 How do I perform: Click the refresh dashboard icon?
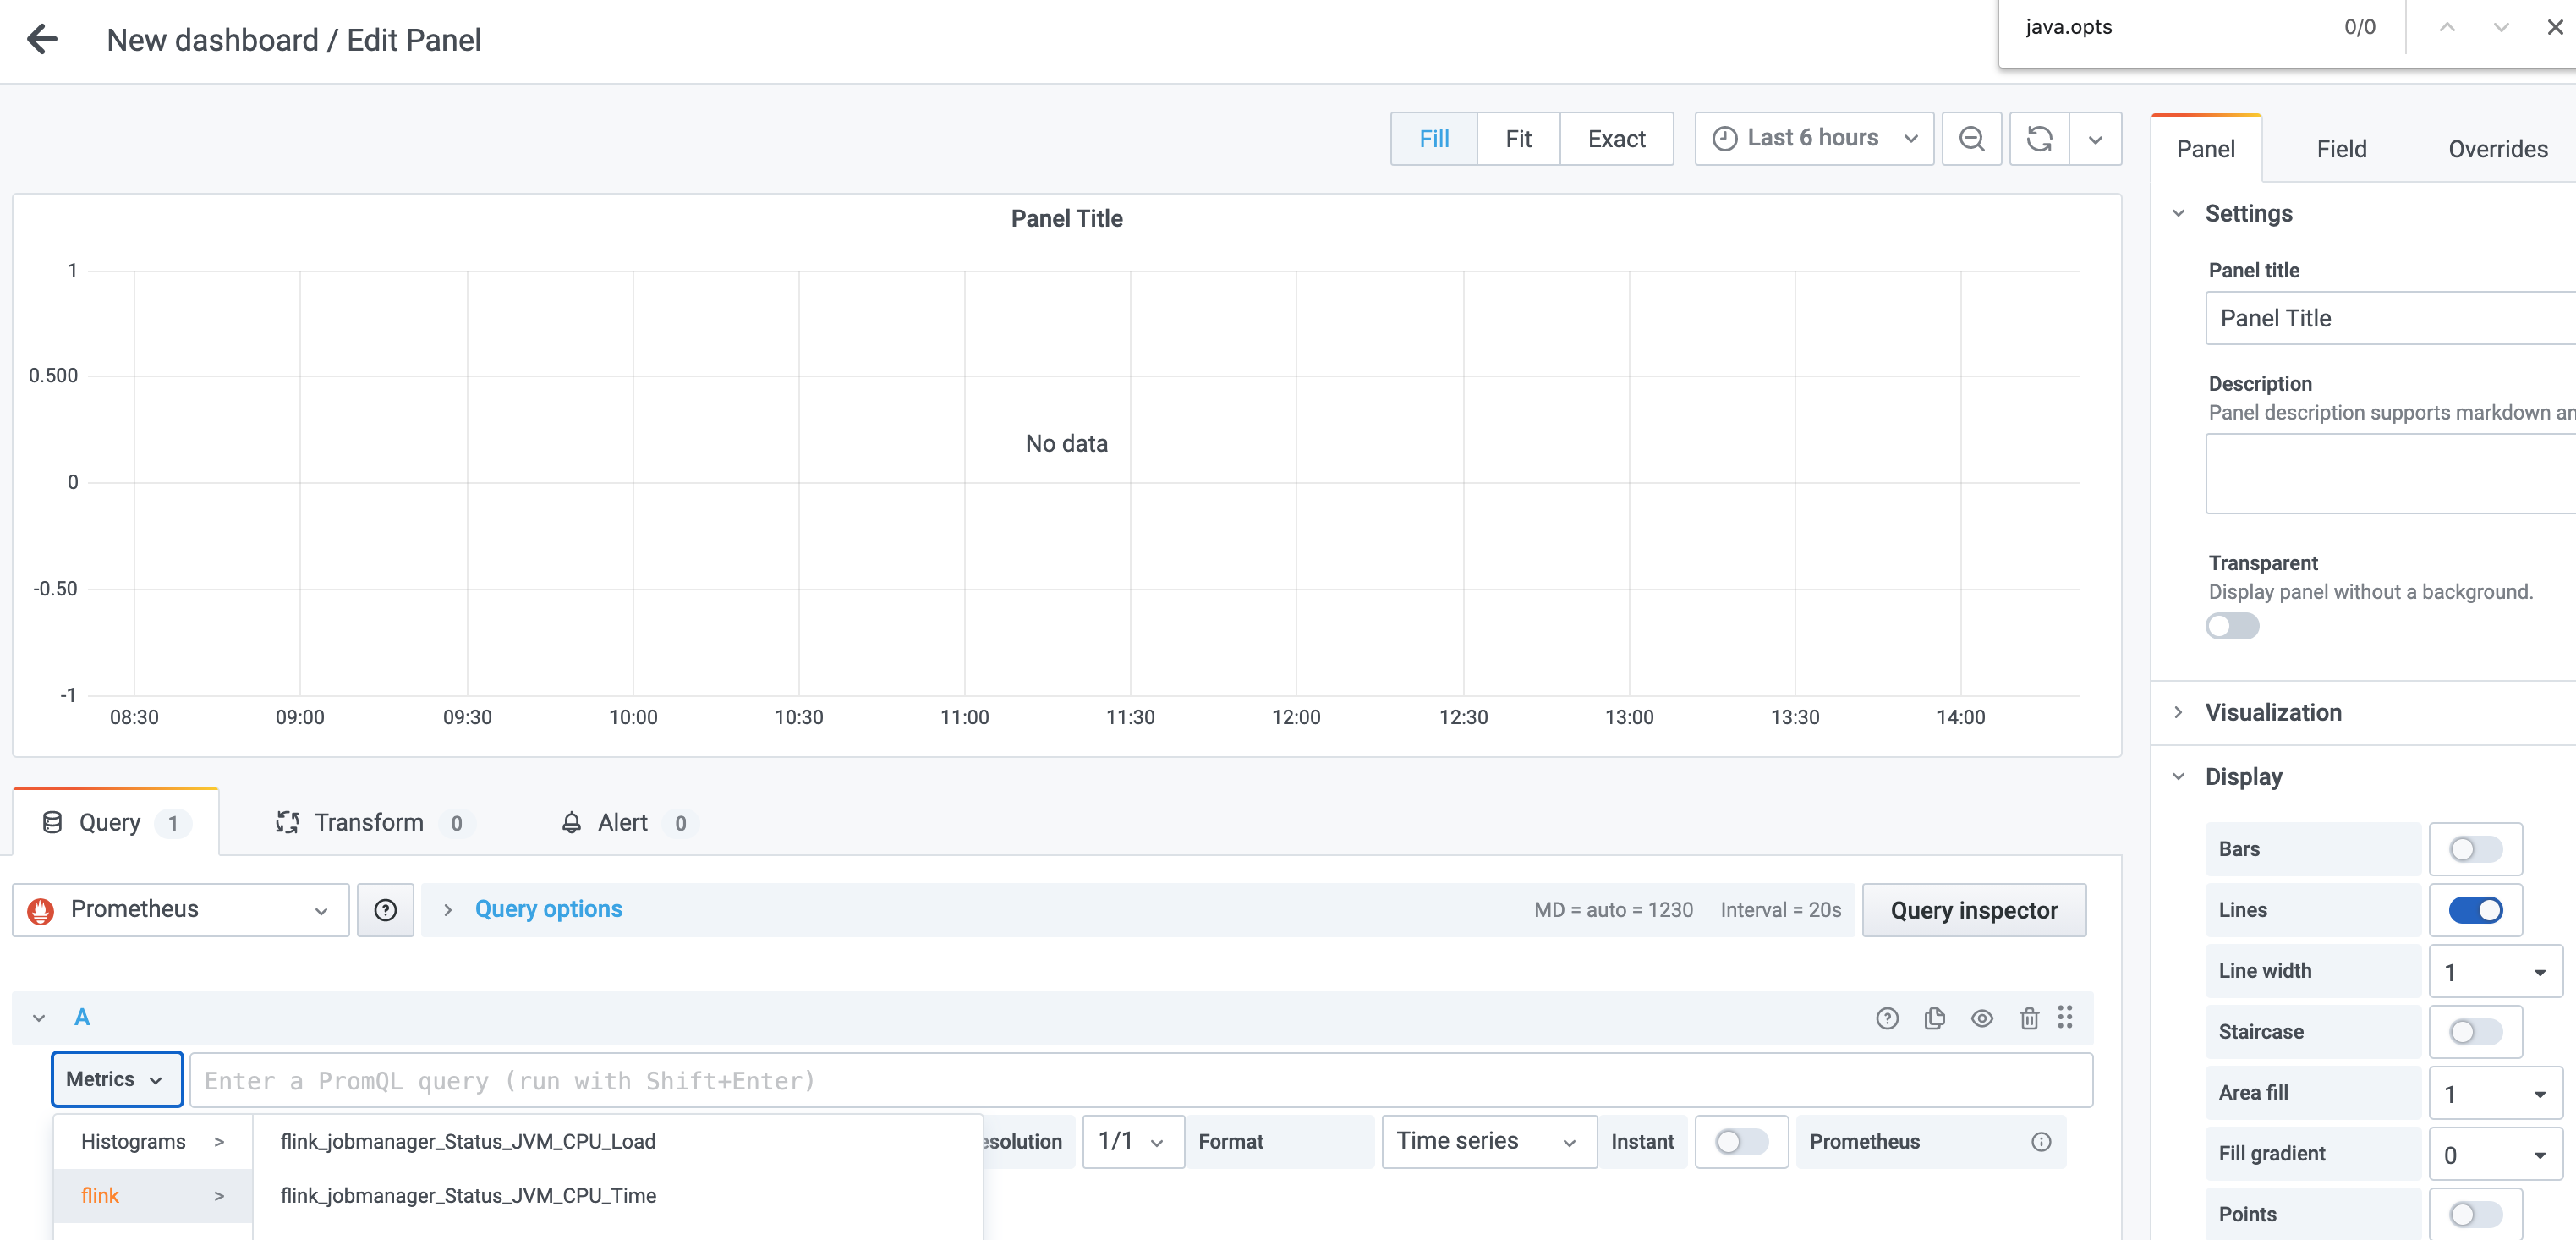click(x=2039, y=139)
